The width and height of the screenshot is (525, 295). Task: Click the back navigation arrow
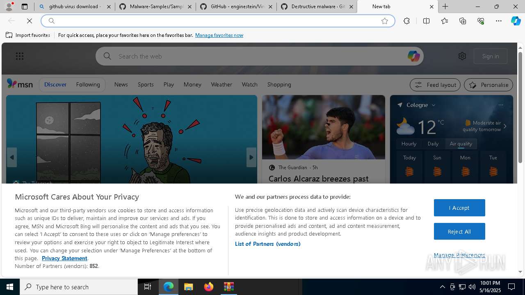click(11, 21)
